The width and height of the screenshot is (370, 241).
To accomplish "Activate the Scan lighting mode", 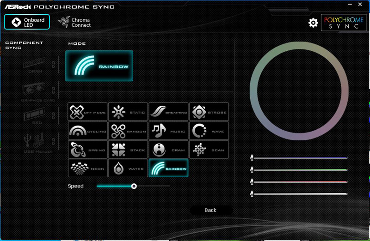I will pyautogui.click(x=209, y=150).
